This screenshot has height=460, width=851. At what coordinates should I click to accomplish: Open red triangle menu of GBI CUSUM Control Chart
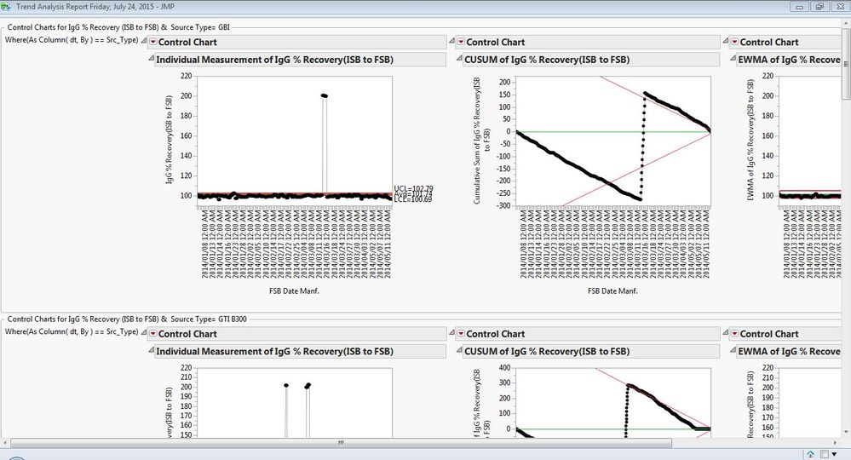(461, 43)
